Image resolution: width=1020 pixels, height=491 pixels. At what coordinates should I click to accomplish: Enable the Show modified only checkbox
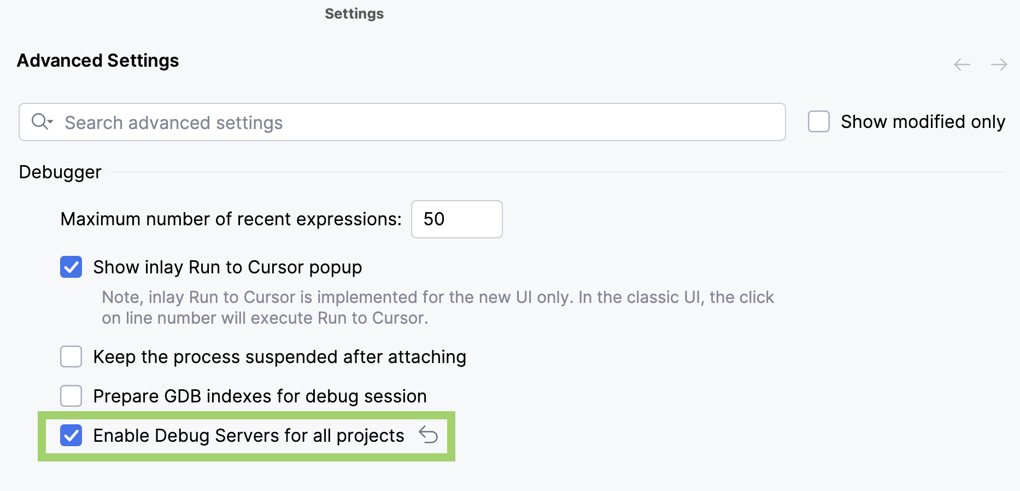818,121
